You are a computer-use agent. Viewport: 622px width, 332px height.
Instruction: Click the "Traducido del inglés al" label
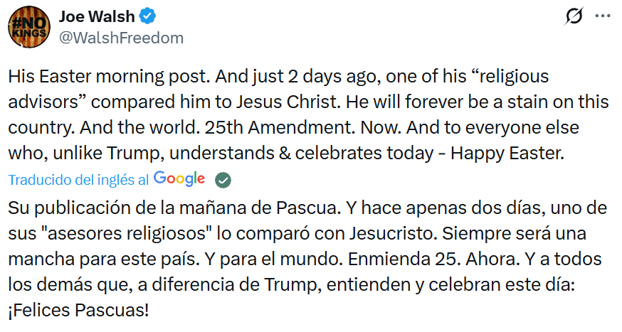point(78,180)
